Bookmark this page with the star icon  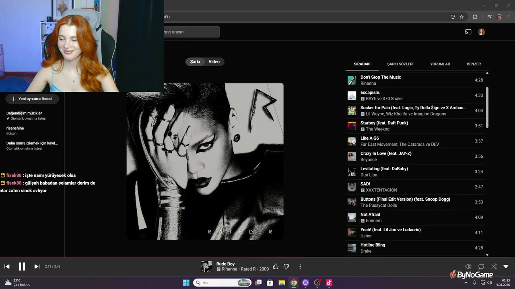point(461,17)
